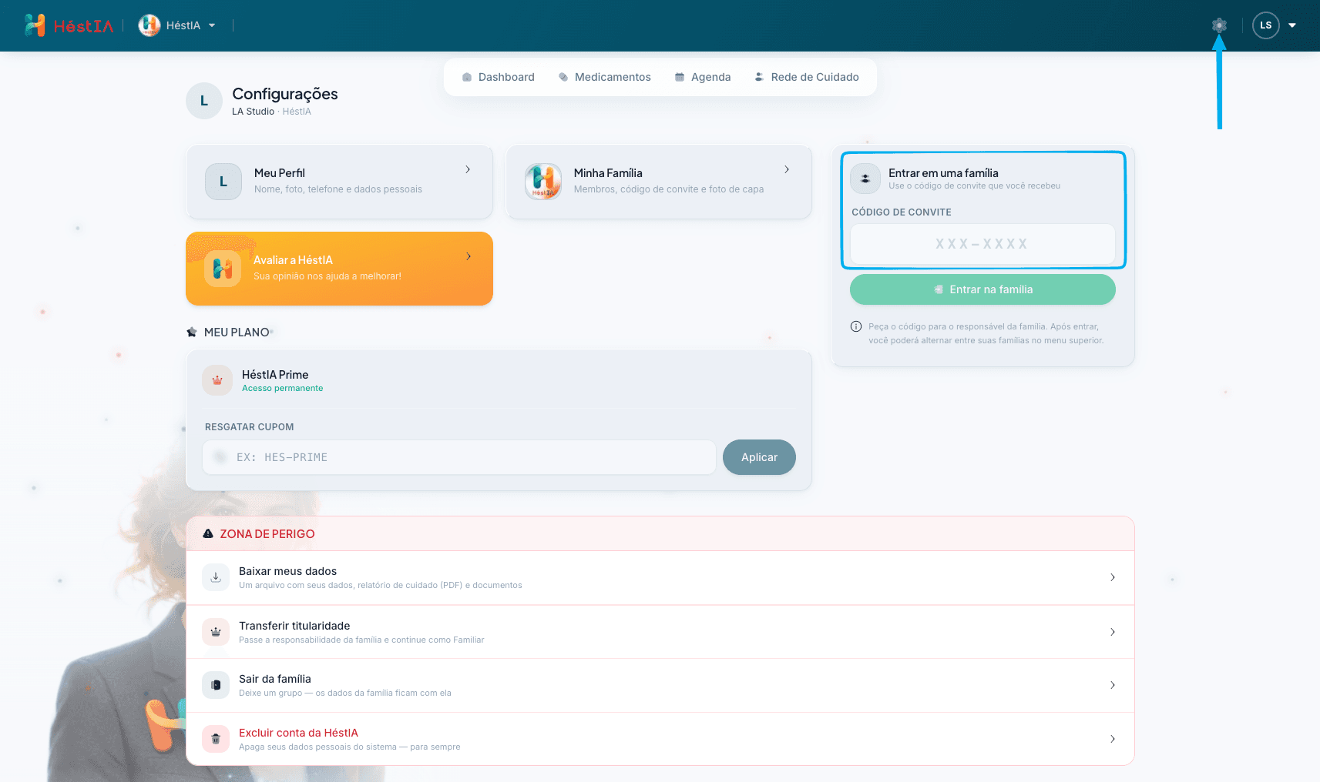Click the Minha Família logo thumbnail
Viewport: 1320px width, 782px height.
tap(543, 182)
